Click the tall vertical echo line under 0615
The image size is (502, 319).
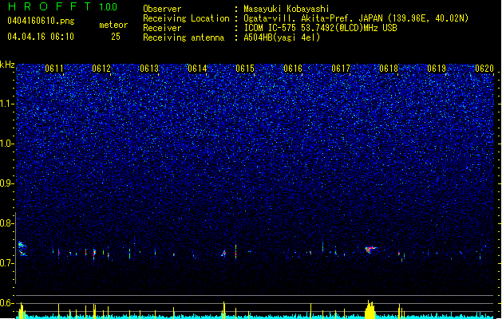[236, 253]
